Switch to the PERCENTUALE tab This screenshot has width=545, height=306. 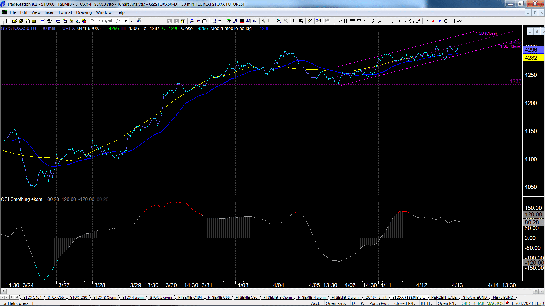[x=444, y=297]
